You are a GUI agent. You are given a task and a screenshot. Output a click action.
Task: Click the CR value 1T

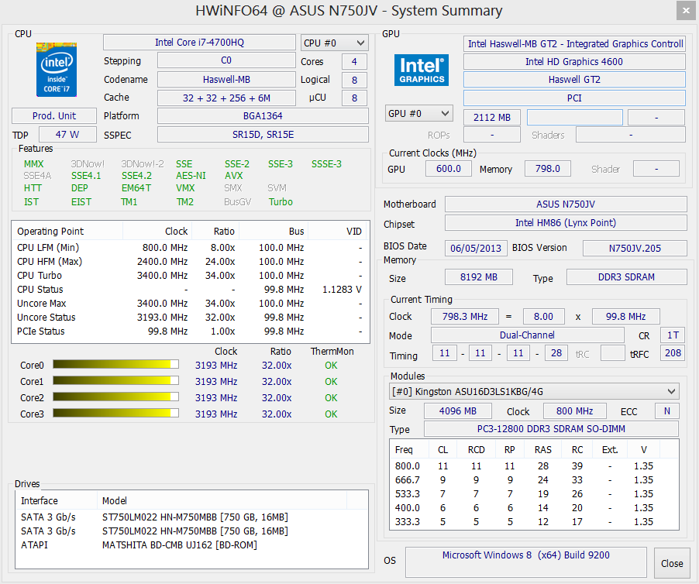pyautogui.click(x=673, y=335)
